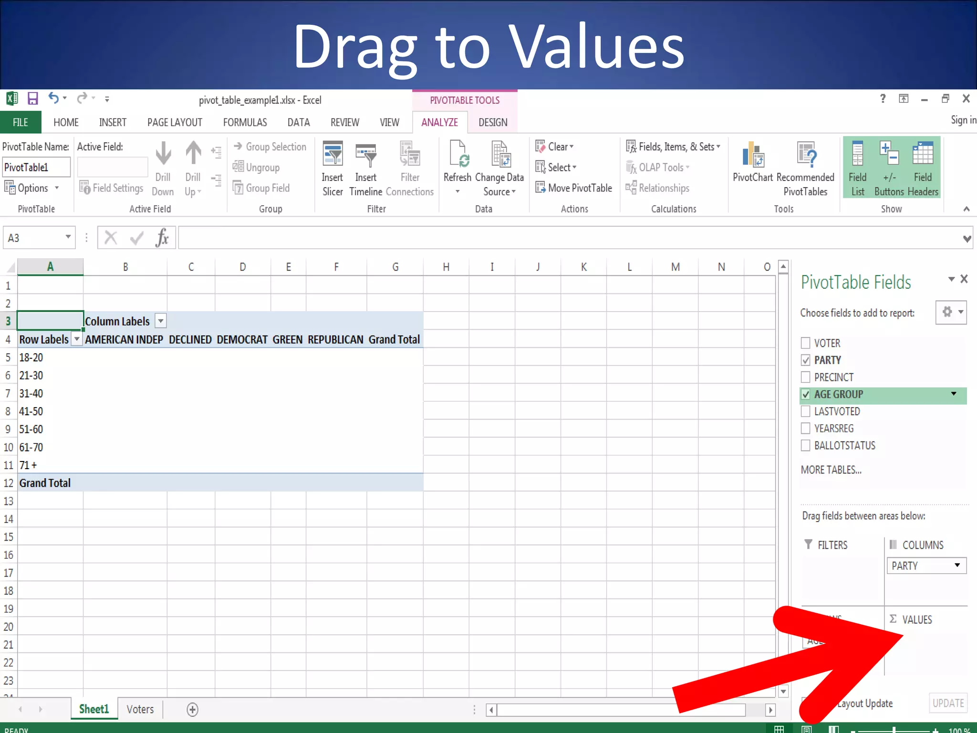977x733 pixels.
Task: Insert a Slicer for the pivot table
Action: point(333,169)
